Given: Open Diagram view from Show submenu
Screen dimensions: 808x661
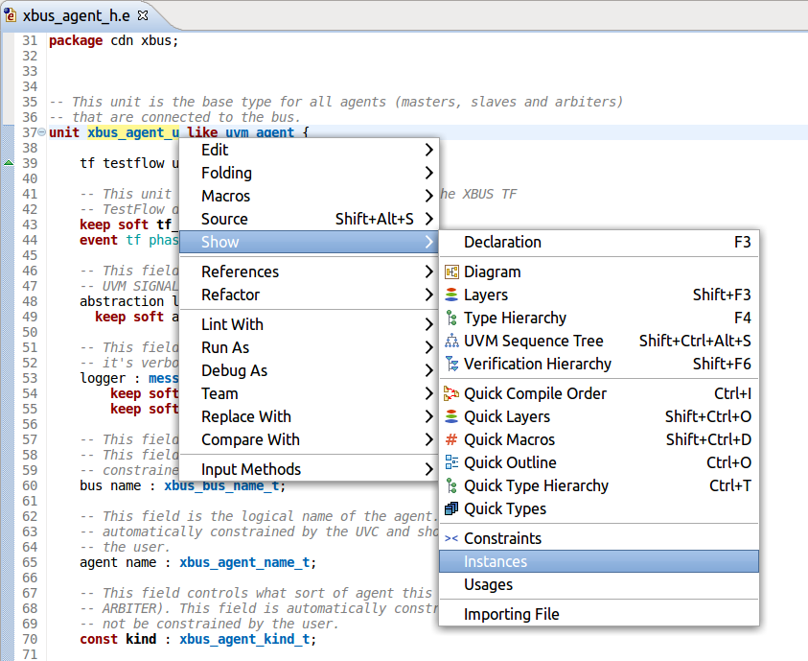Looking at the screenshot, I should pos(492,271).
